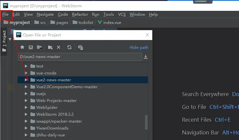Open the Code menu
The image size is (239, 140).
click(63, 14)
